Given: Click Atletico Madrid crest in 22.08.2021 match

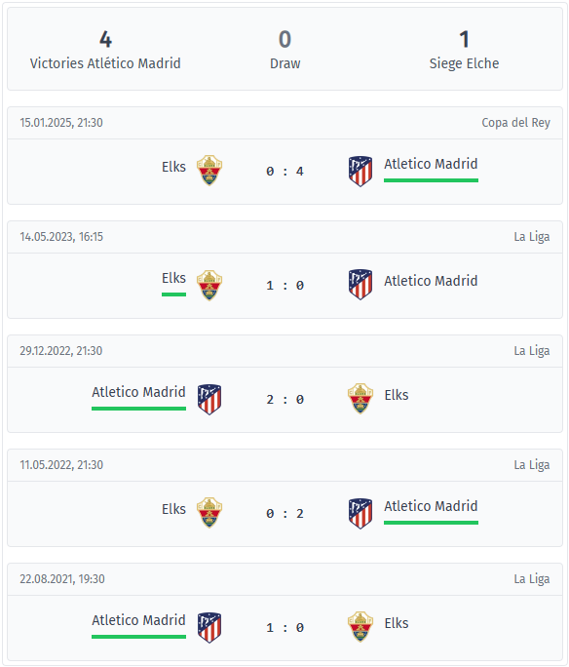Looking at the screenshot, I should click(209, 627).
